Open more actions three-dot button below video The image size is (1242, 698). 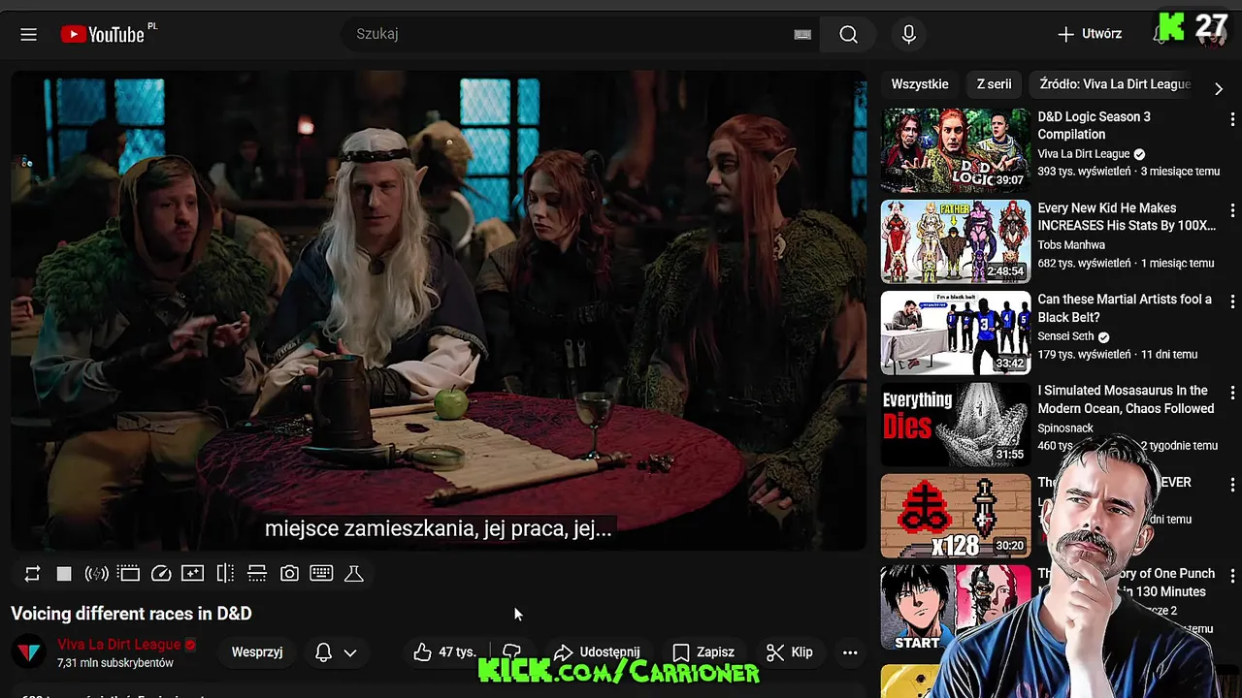tap(850, 652)
